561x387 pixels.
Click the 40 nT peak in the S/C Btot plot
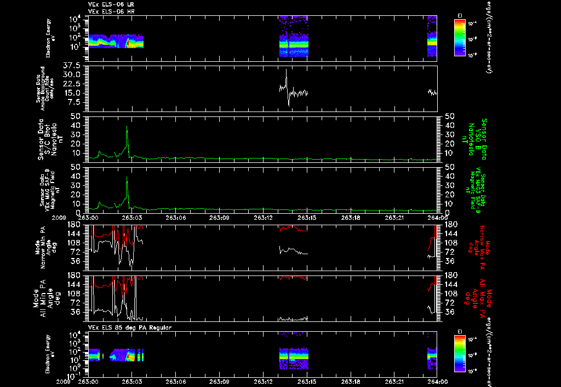coord(127,128)
